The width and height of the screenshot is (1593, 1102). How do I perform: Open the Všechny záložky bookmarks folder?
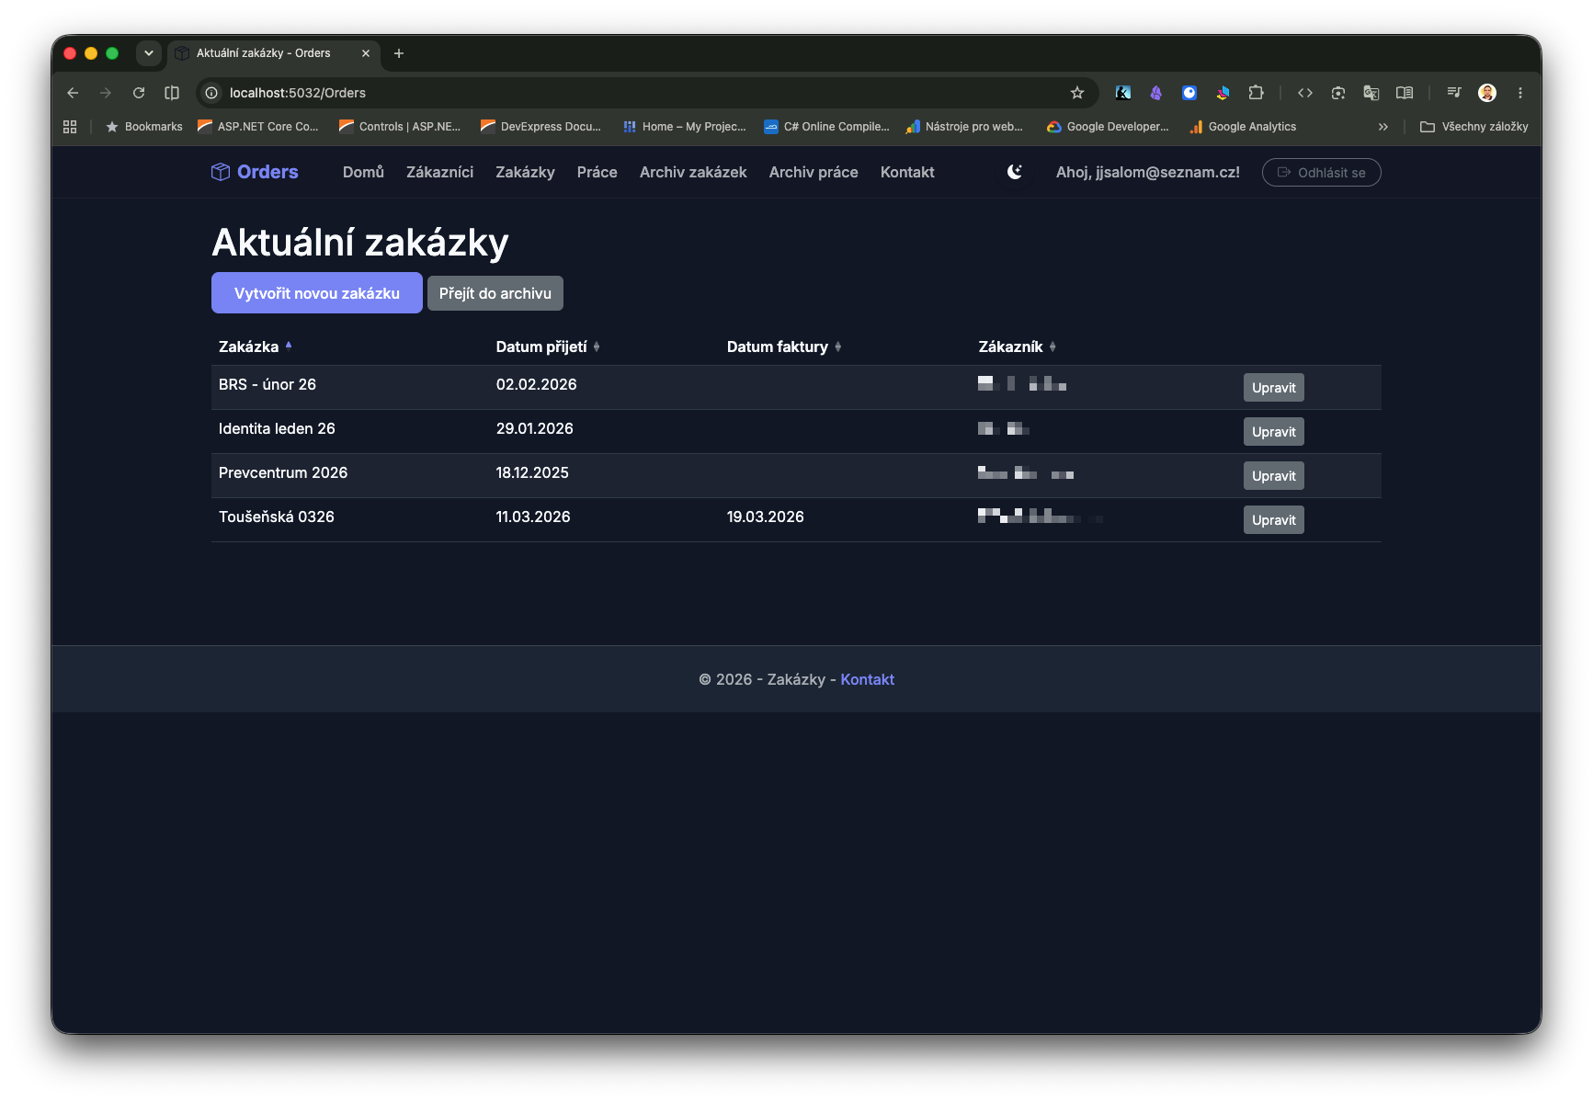1474,127
